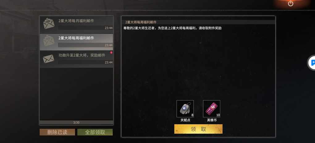Click 全部领取 to claim all

95,132
